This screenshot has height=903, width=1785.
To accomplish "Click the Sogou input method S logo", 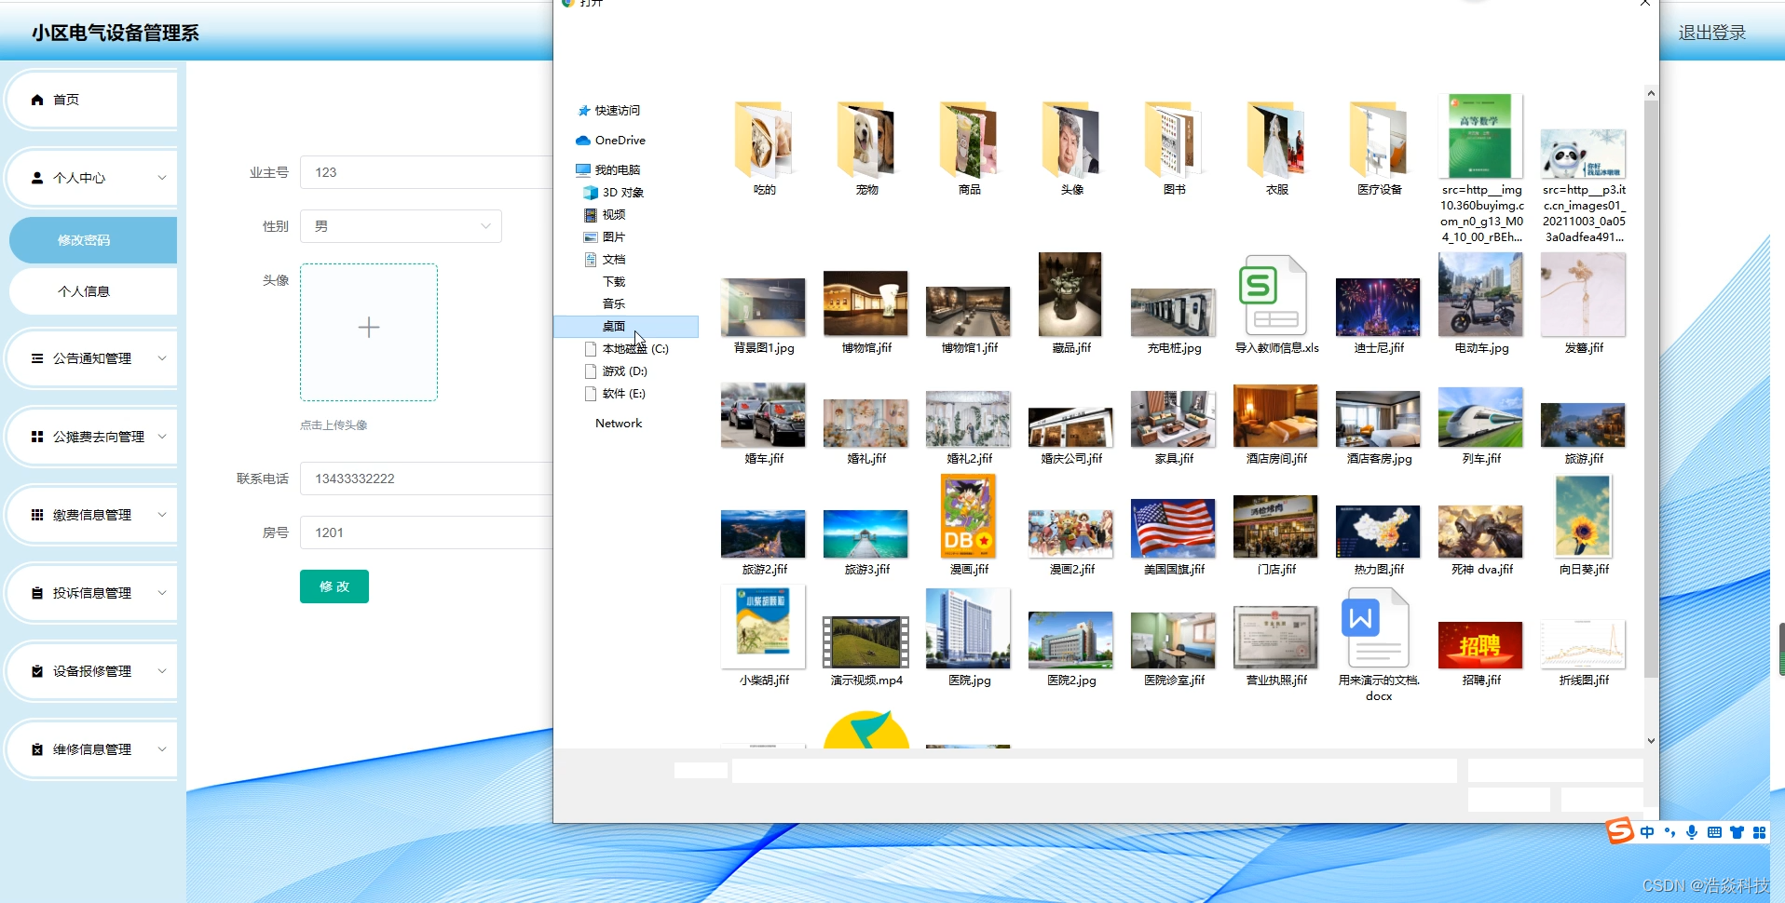I will tap(1620, 830).
